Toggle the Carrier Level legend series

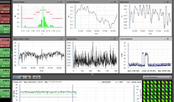pyautogui.click(x=134, y=82)
